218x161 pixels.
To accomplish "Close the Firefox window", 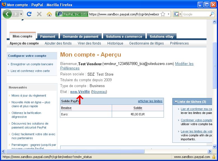I will click(x=213, y=5).
